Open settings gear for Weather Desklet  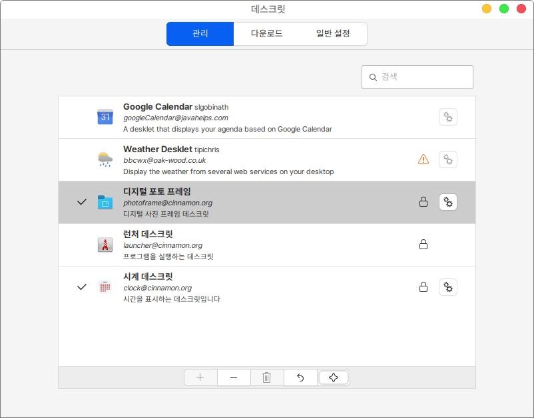(x=448, y=159)
